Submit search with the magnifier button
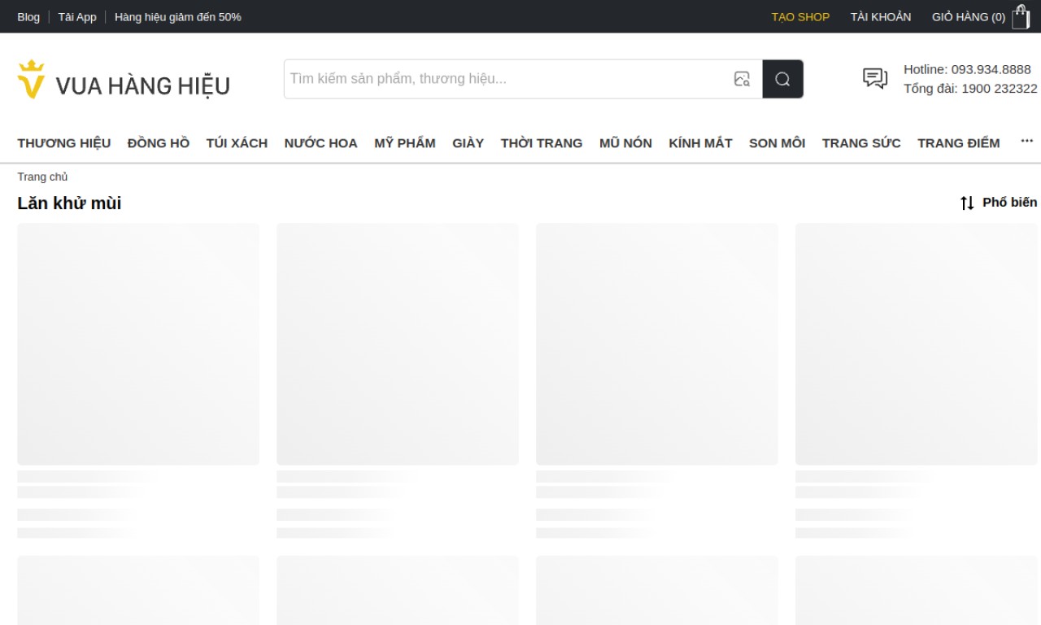This screenshot has width=1041, height=625. (782, 79)
